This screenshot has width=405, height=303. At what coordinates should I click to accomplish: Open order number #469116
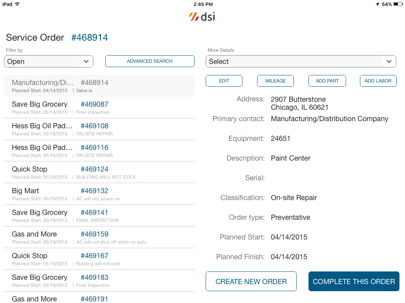coord(94,148)
